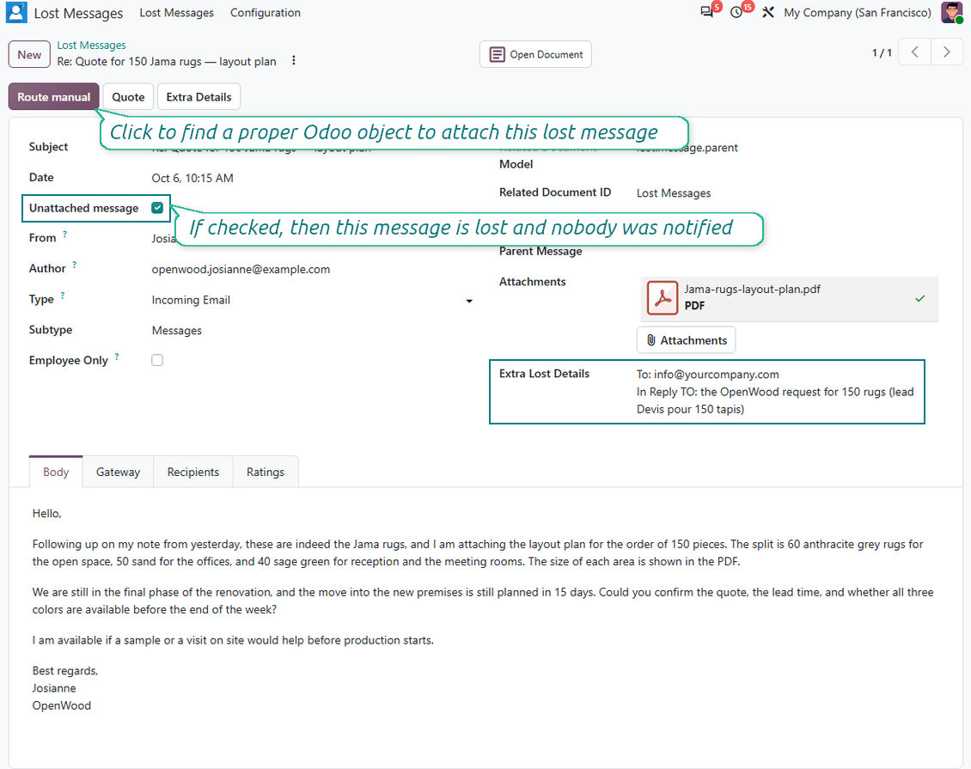Image resolution: width=971 pixels, height=769 pixels.
Task: Click the Author email field
Action: pyautogui.click(x=241, y=269)
